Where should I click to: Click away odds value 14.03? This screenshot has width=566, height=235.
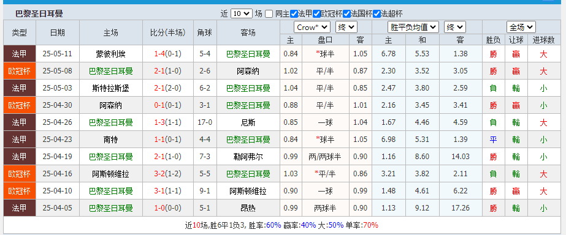click(x=461, y=157)
